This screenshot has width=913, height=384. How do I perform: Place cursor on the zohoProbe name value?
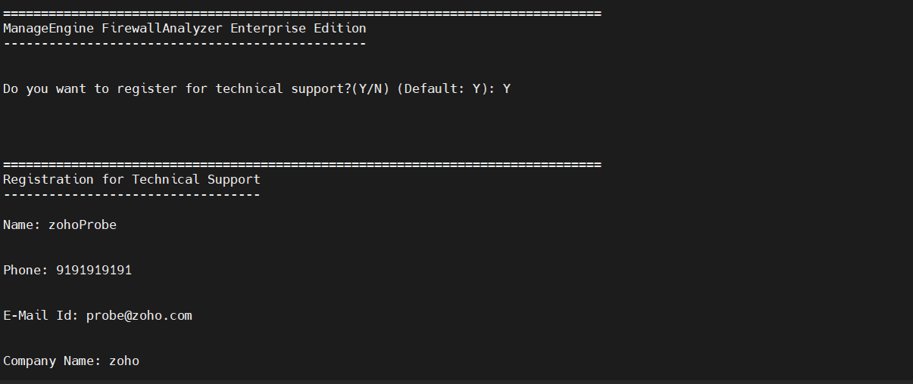pos(83,225)
